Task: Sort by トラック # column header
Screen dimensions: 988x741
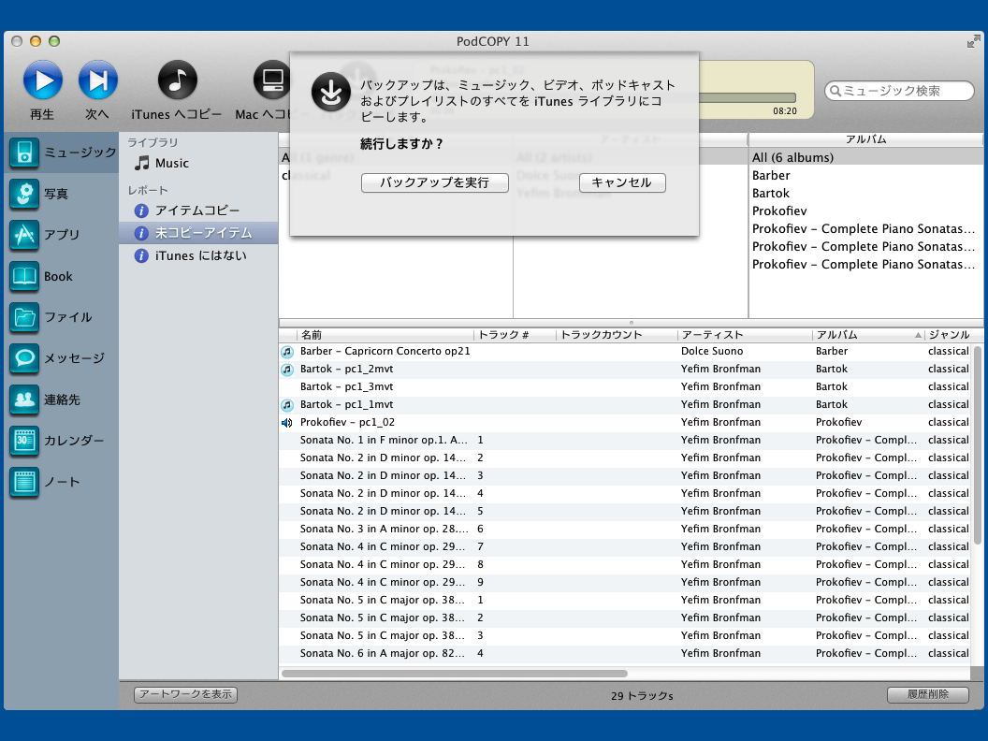Action: coord(515,335)
